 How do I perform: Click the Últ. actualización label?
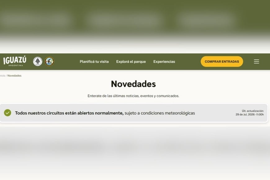click(x=253, y=111)
